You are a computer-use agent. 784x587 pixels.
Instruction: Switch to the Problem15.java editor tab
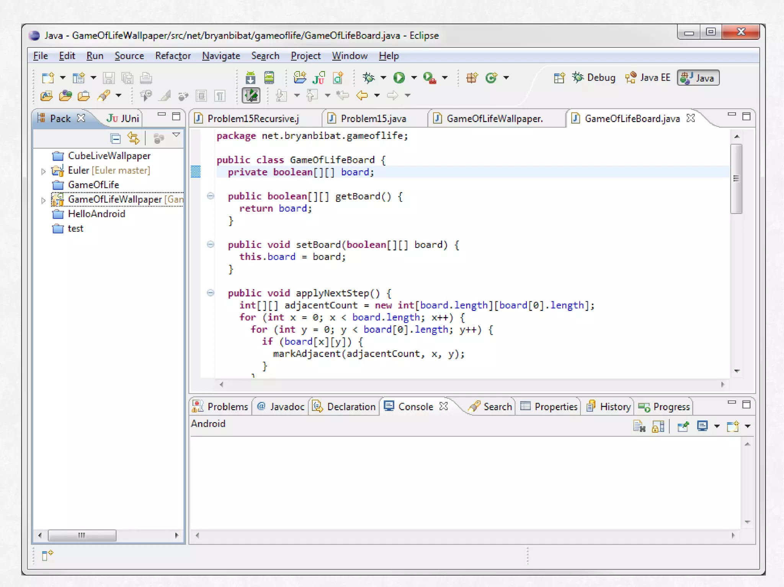373,119
